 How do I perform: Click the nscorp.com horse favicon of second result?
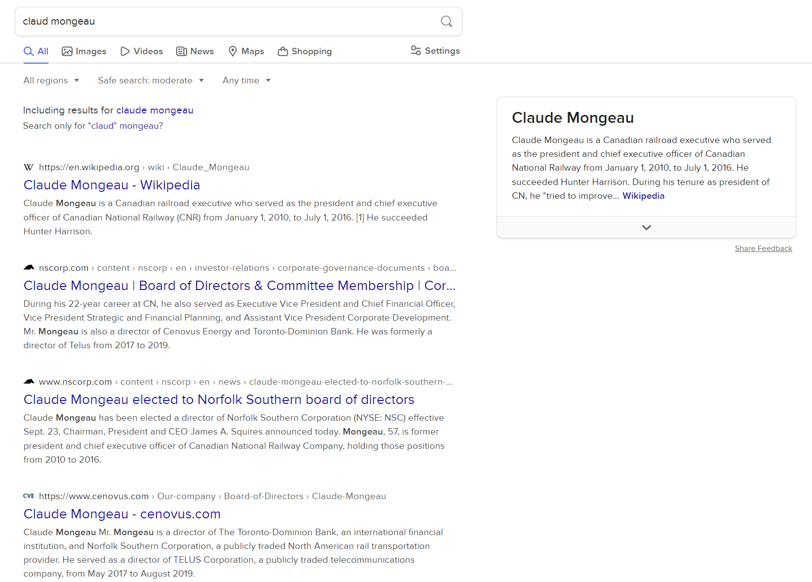coord(29,268)
